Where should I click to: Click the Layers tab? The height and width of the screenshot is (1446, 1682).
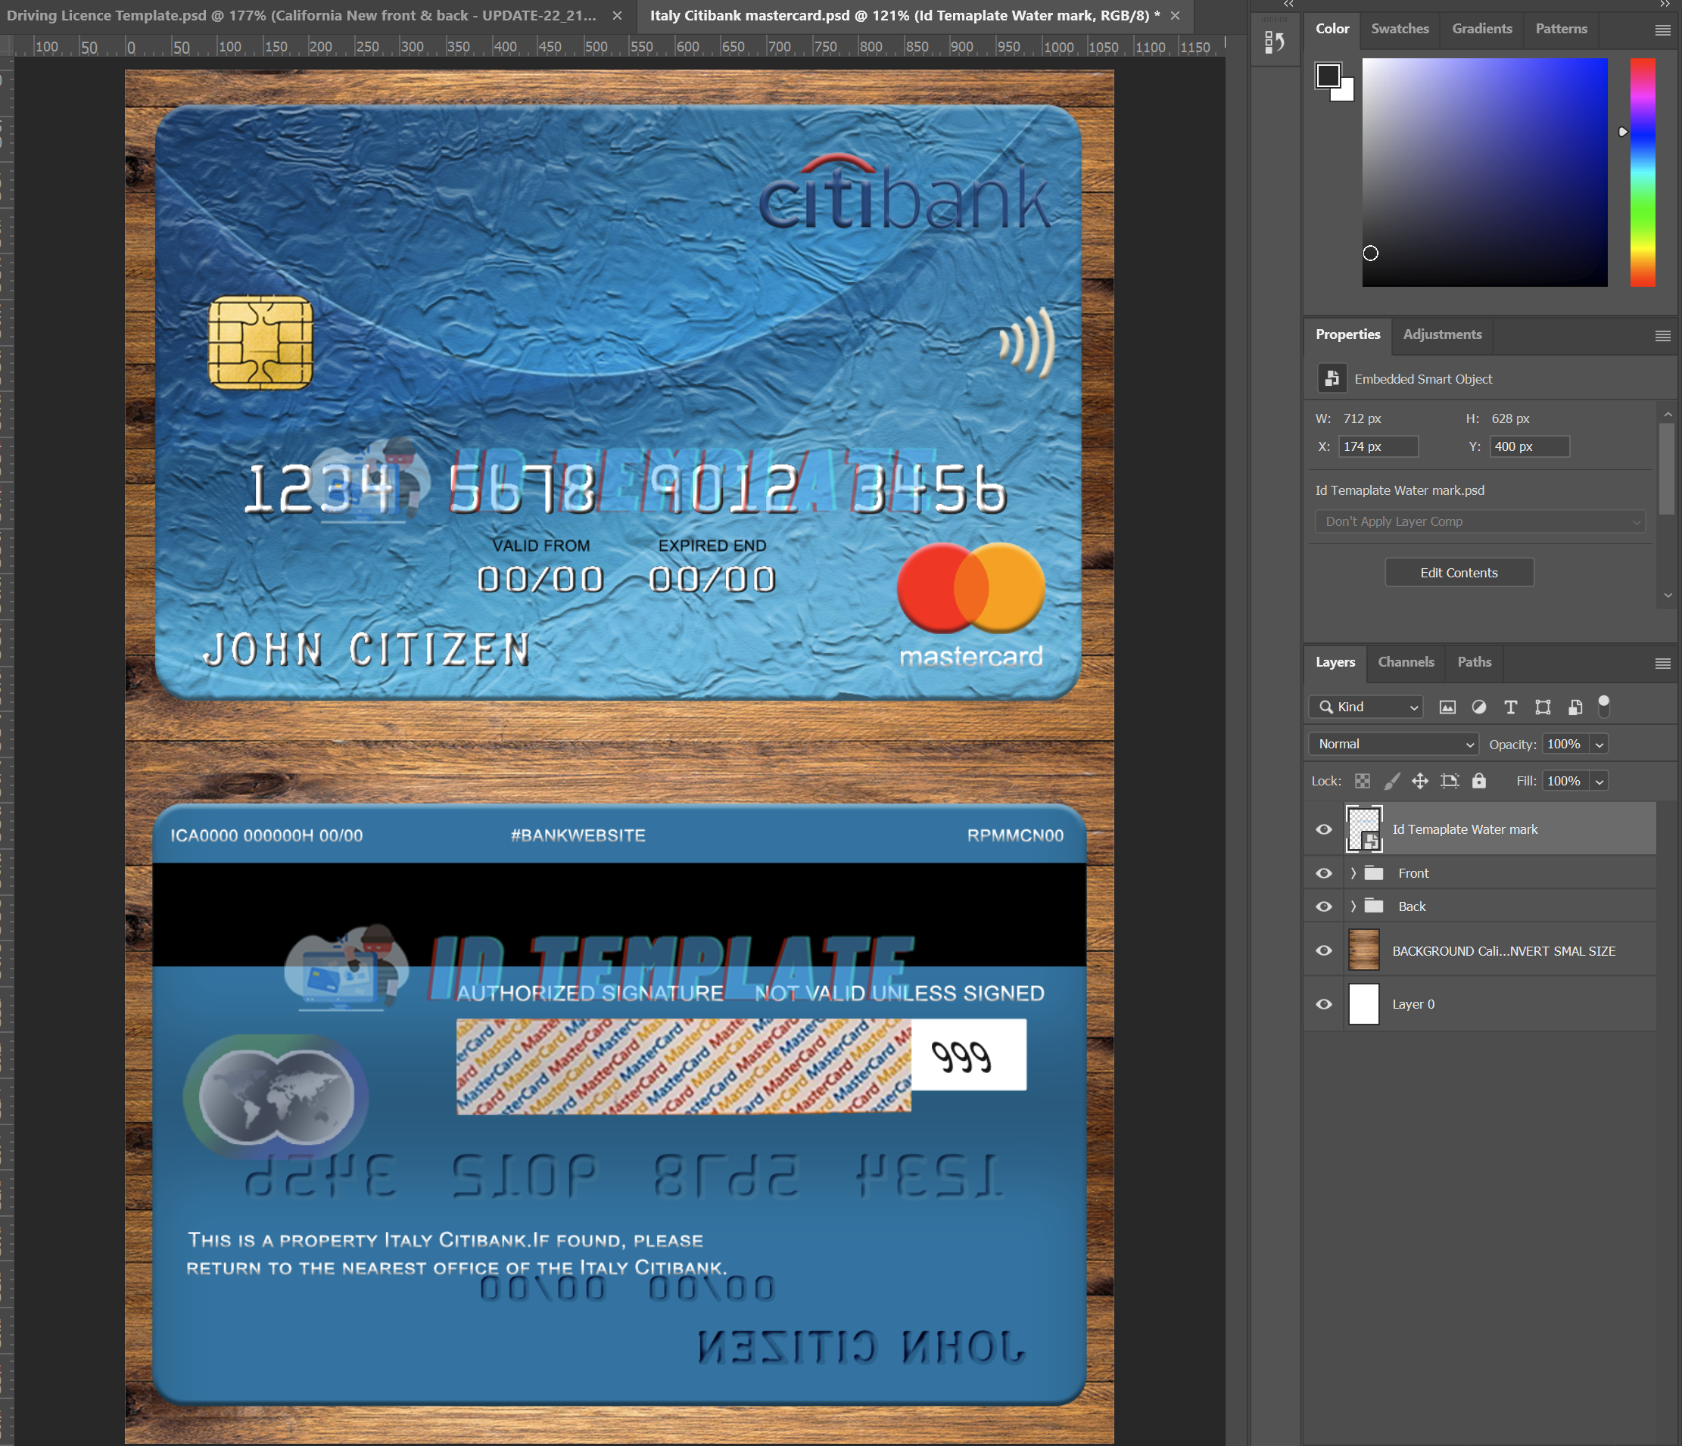pyautogui.click(x=1335, y=662)
